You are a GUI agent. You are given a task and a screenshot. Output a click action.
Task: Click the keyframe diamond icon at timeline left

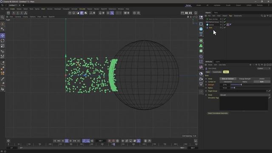(8, 141)
